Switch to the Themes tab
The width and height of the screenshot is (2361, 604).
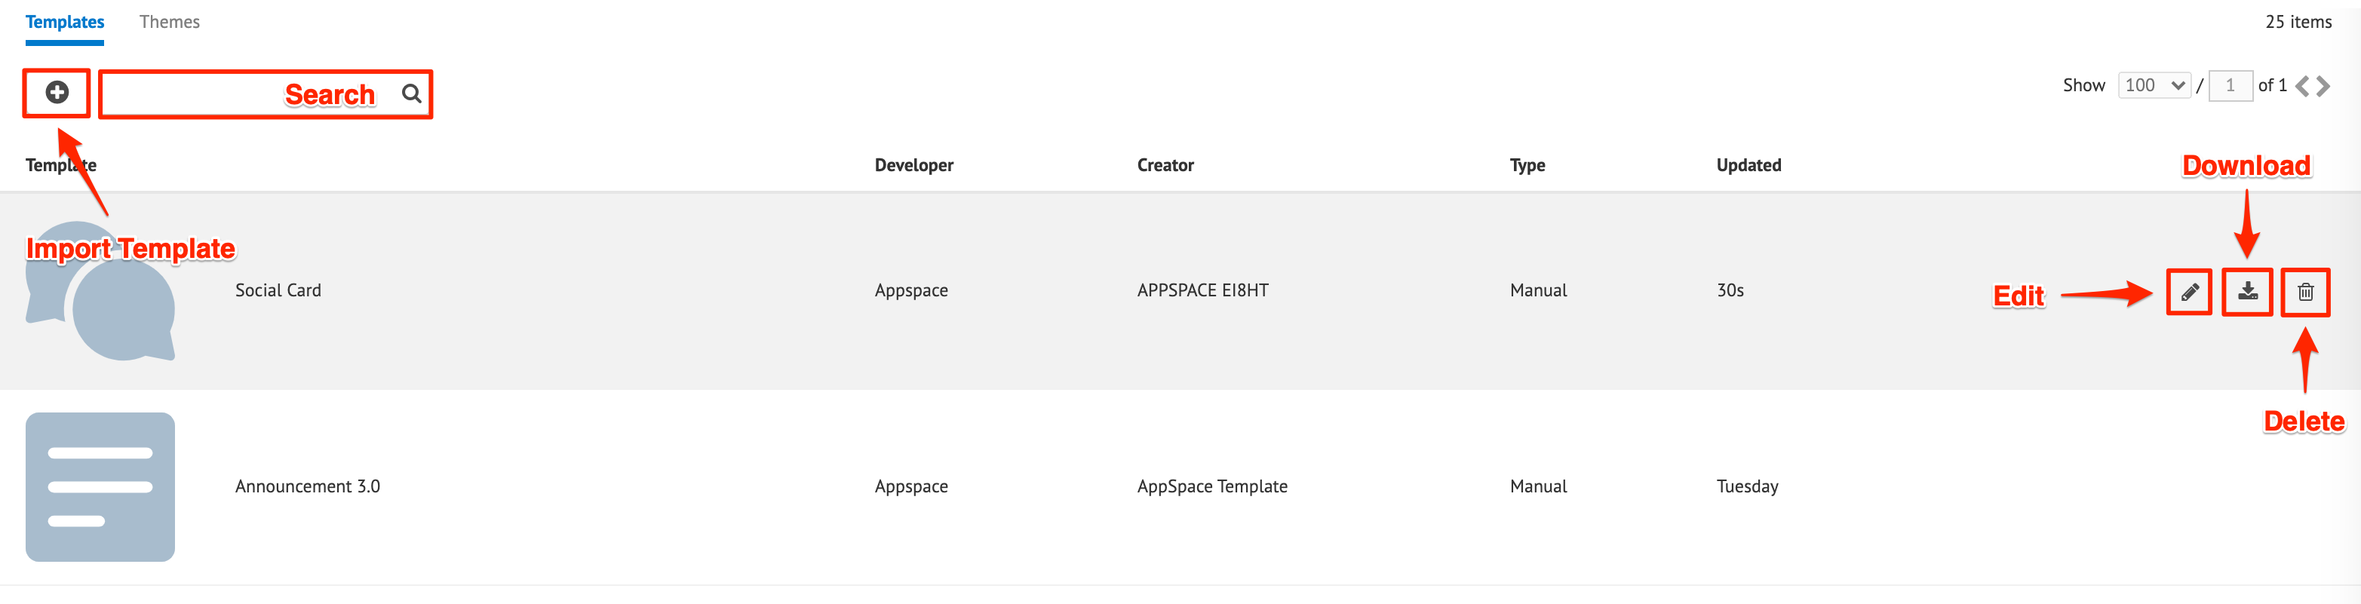tap(170, 22)
